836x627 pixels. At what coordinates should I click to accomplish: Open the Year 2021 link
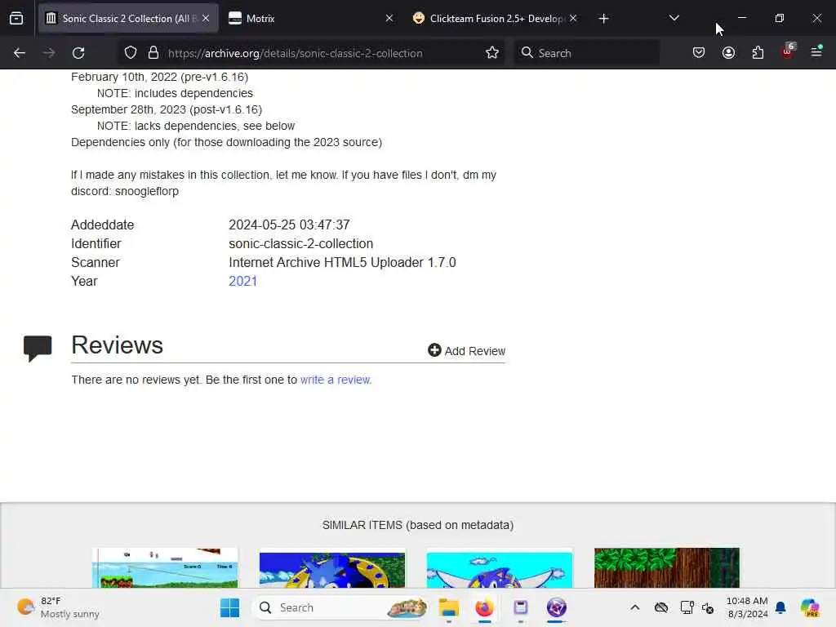(x=242, y=281)
